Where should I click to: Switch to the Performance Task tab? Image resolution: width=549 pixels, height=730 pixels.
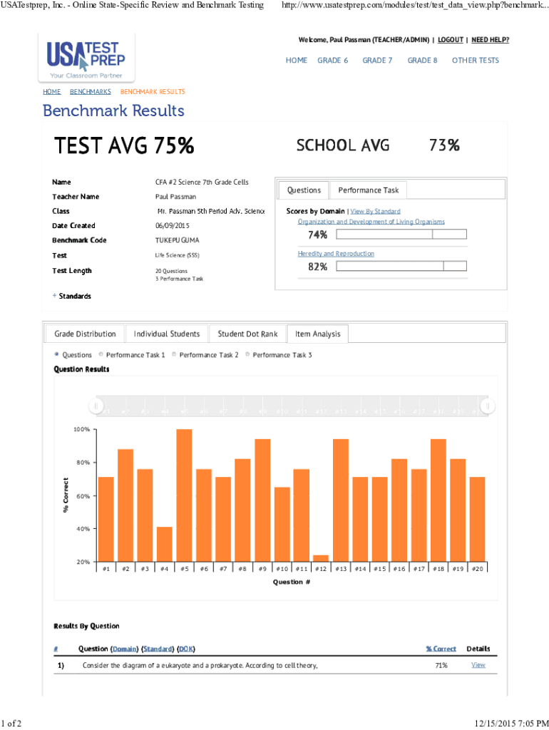tap(368, 190)
